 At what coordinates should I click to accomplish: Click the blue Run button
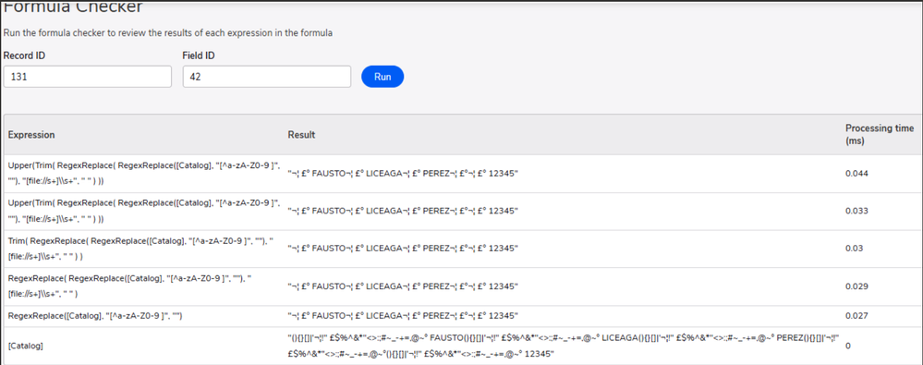tap(382, 77)
